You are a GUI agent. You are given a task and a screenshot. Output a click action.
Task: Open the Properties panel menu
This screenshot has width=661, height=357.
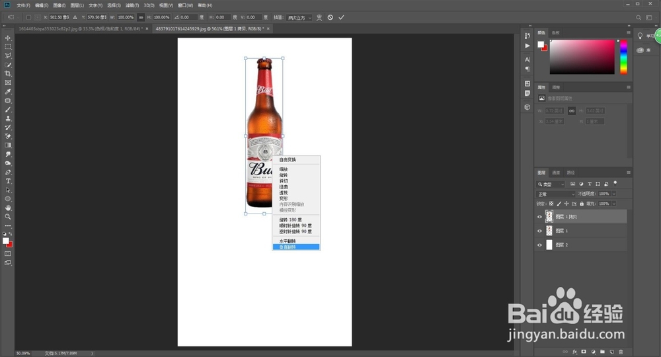628,87
